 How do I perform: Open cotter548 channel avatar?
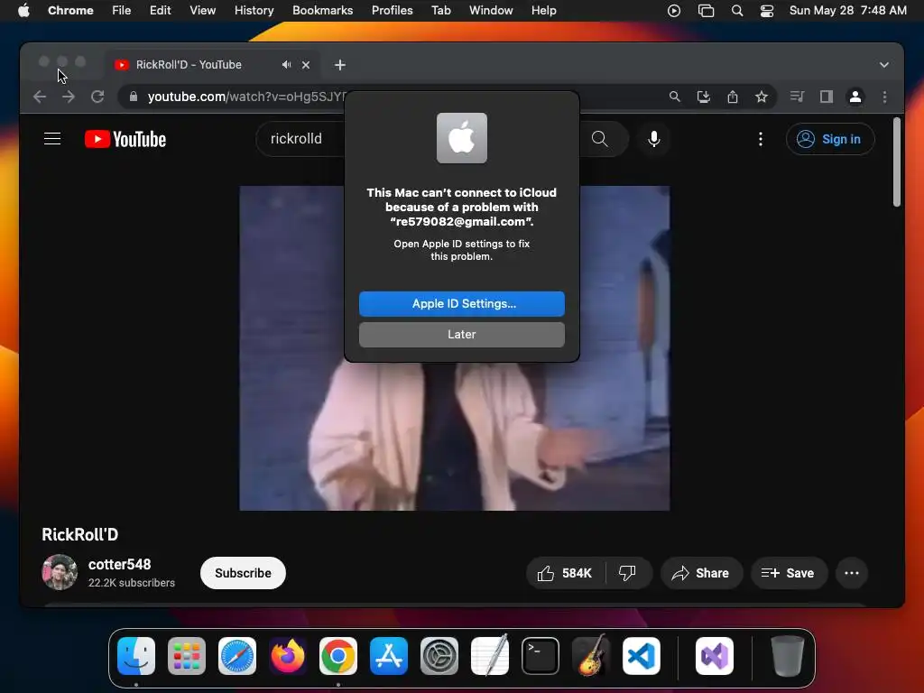coord(60,572)
